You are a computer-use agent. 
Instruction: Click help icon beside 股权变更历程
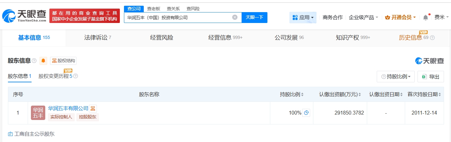click(x=76, y=76)
